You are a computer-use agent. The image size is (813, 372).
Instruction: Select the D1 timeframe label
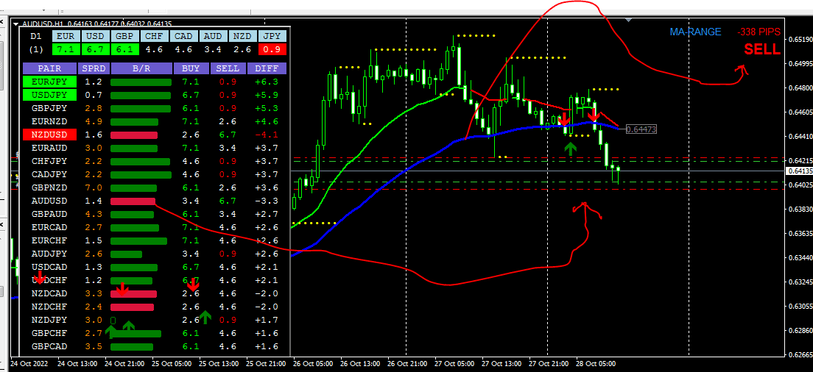[35, 36]
